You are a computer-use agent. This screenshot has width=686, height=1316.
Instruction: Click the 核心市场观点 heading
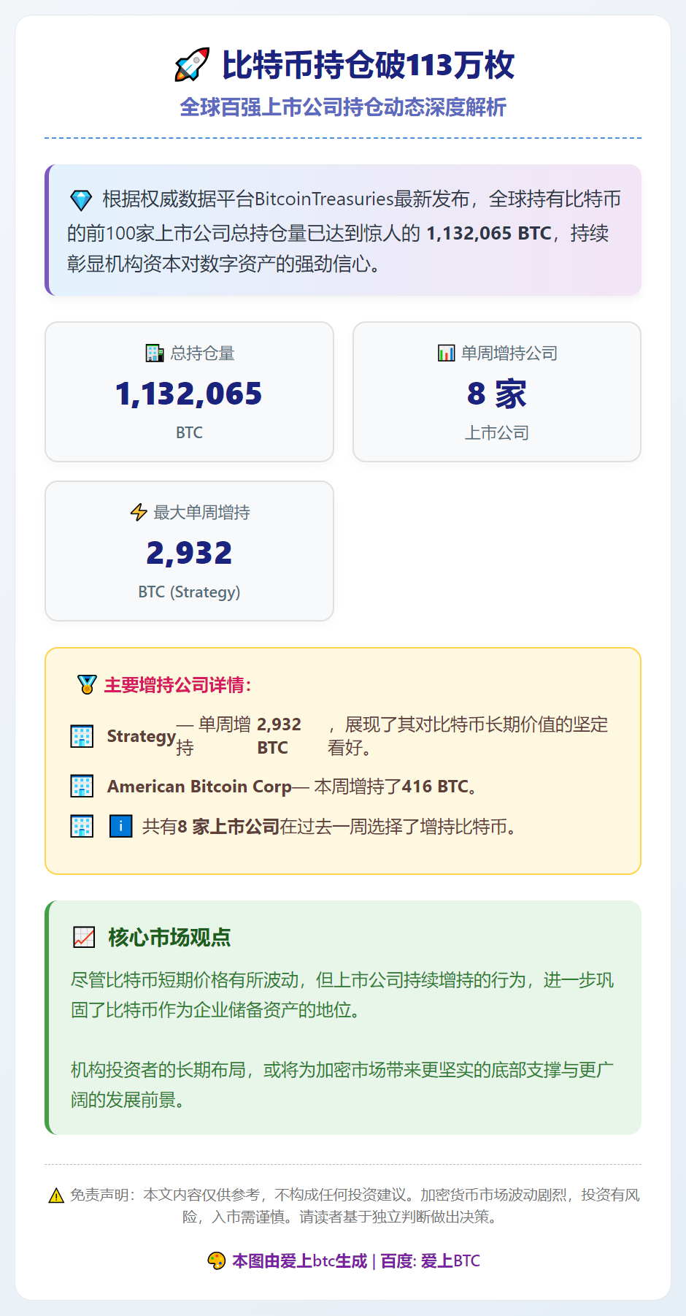169,938
